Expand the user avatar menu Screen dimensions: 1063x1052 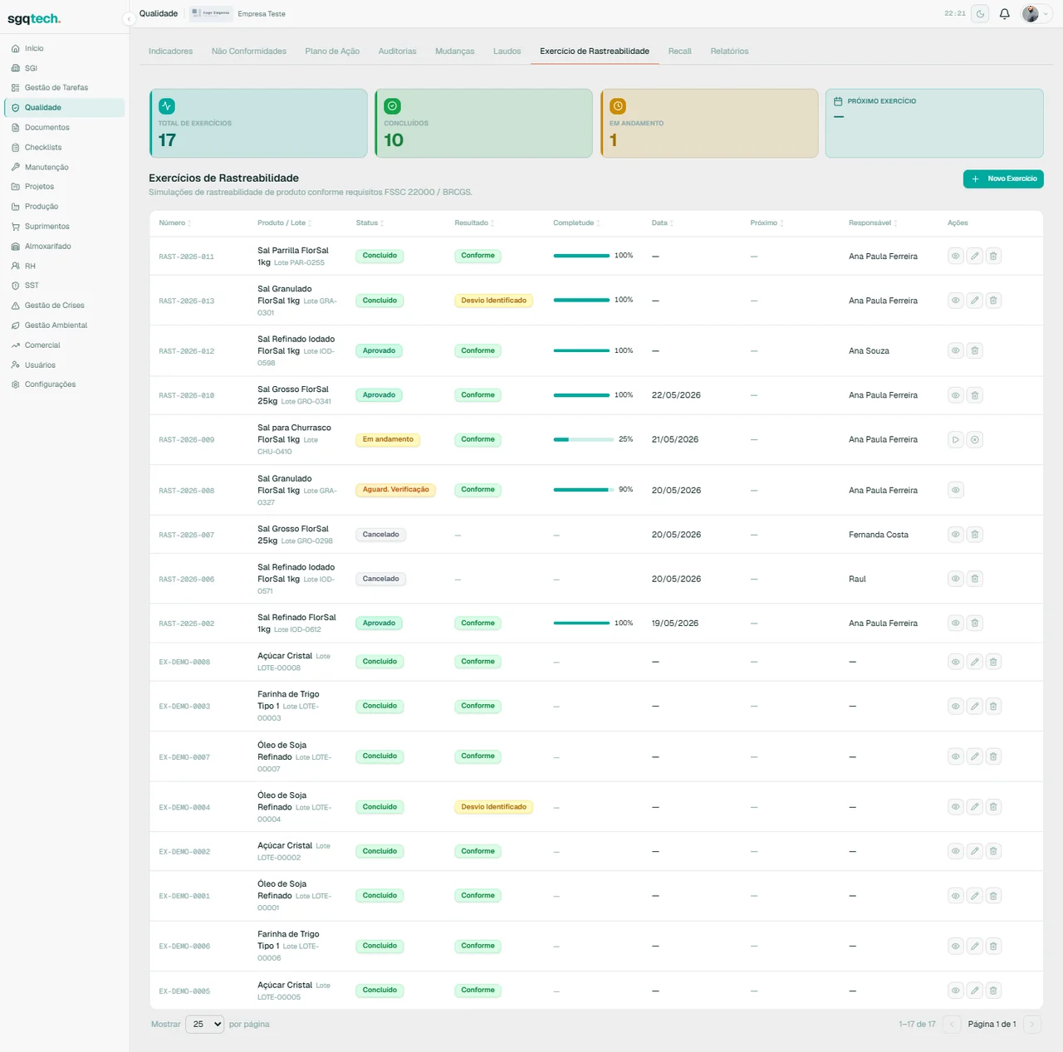(1036, 13)
